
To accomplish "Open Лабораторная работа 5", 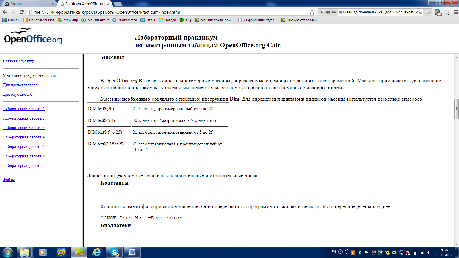I will tap(24, 146).
